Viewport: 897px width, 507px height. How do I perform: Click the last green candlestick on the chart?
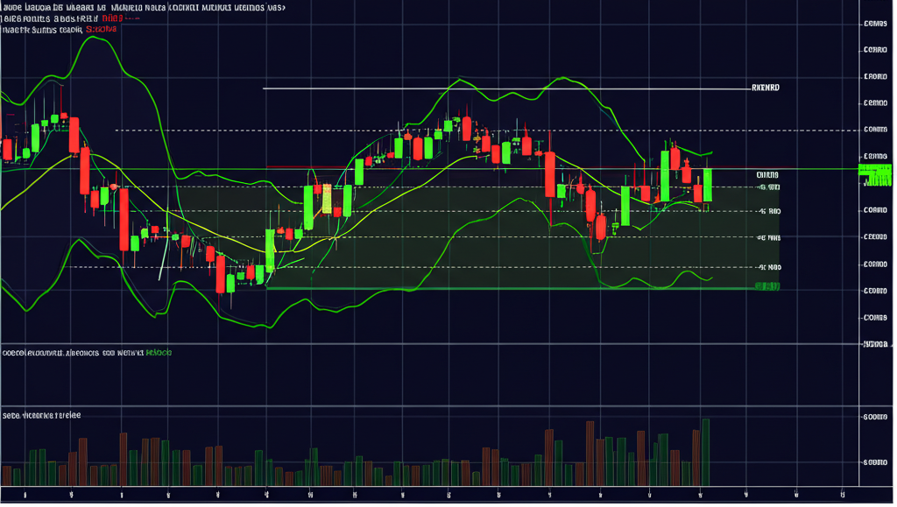[707, 185]
